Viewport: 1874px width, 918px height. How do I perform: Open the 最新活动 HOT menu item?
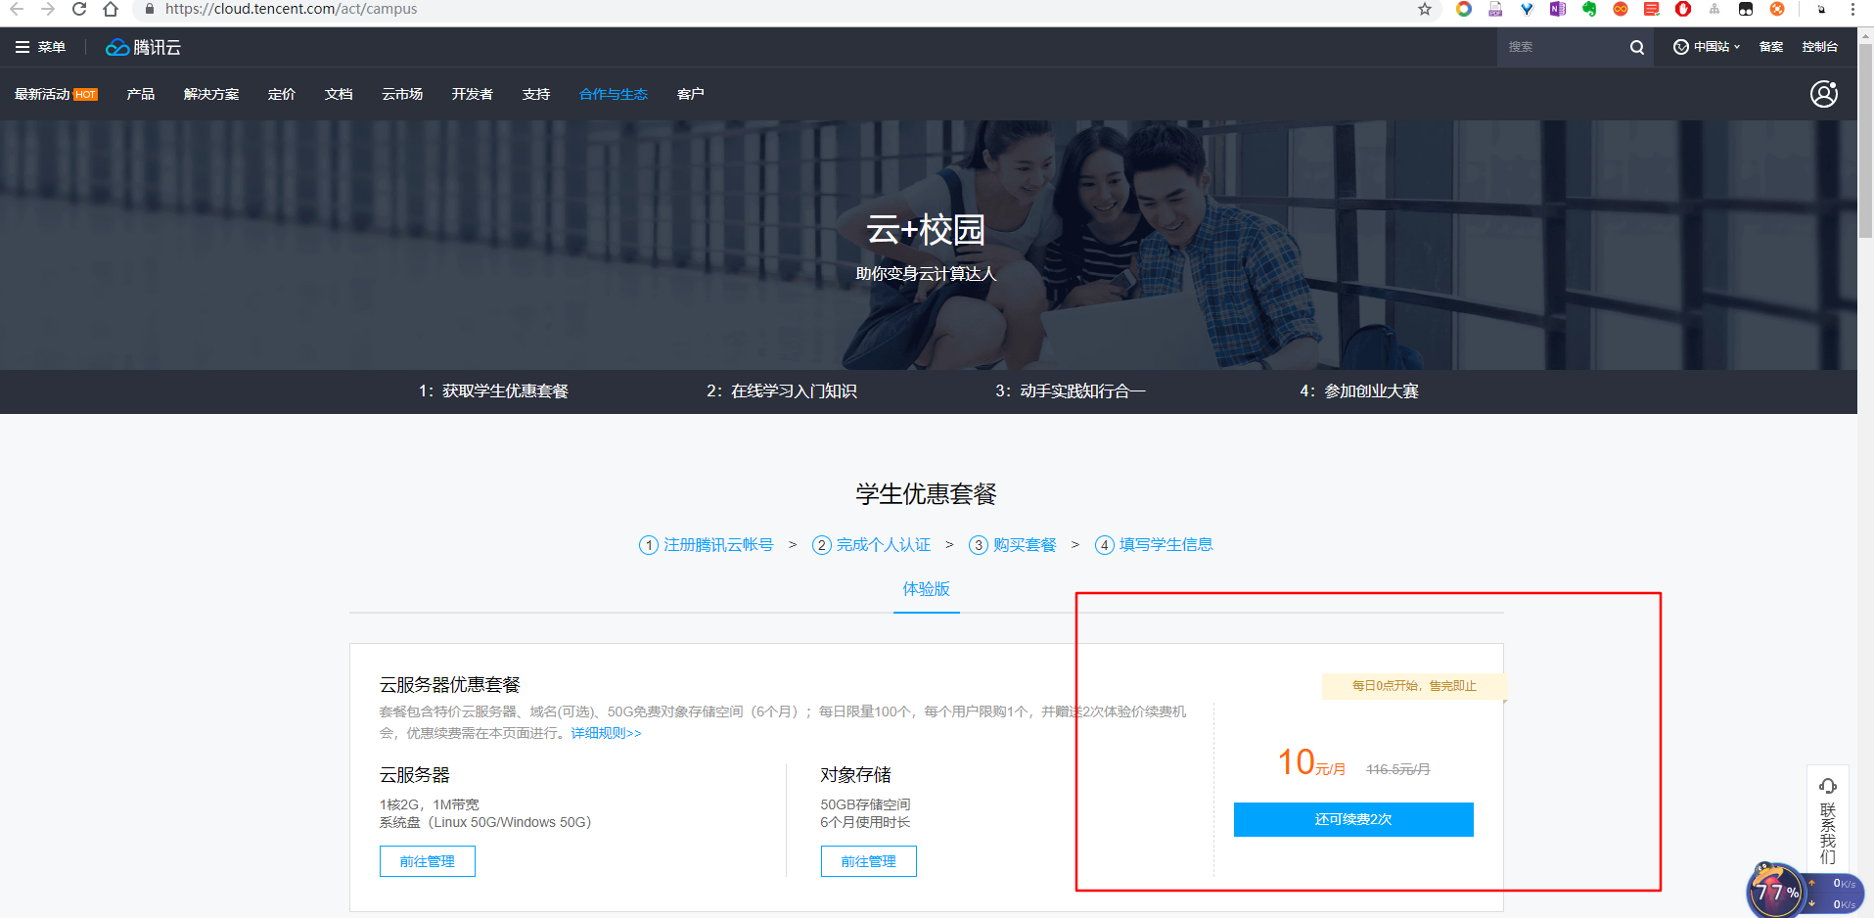pos(56,94)
